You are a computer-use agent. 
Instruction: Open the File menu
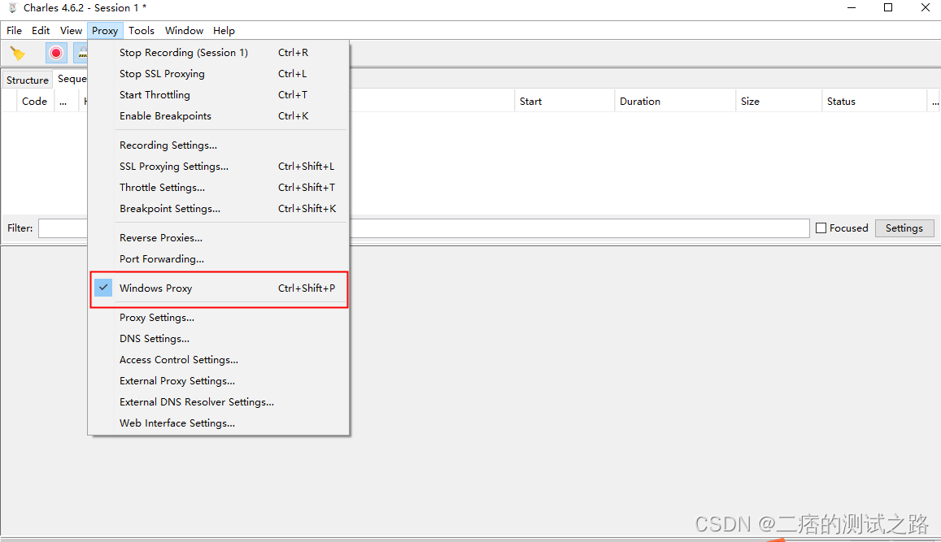14,31
